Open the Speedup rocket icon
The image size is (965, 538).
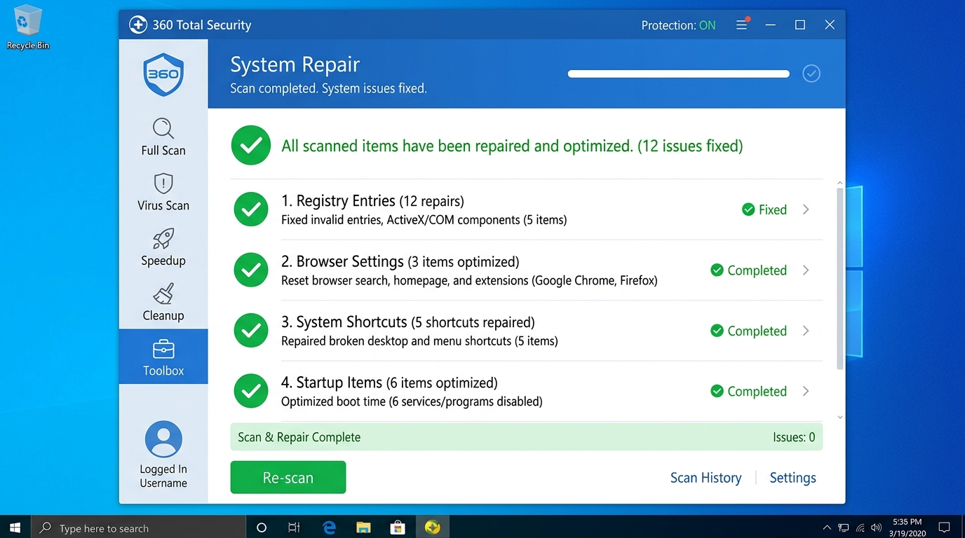pyautogui.click(x=163, y=247)
